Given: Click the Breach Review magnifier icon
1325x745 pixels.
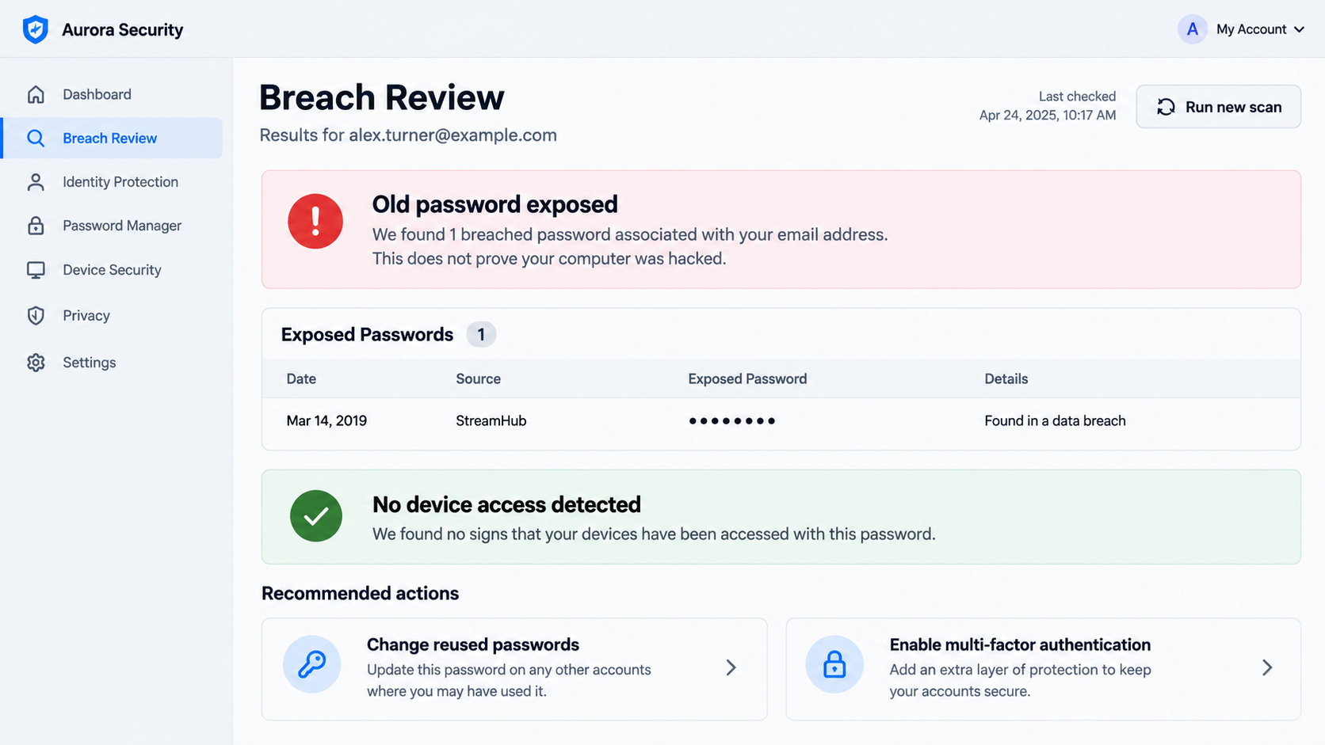Looking at the screenshot, I should pyautogui.click(x=36, y=139).
